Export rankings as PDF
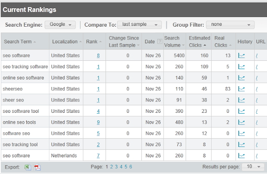The width and height of the screenshot is (267, 174). pos(37,167)
